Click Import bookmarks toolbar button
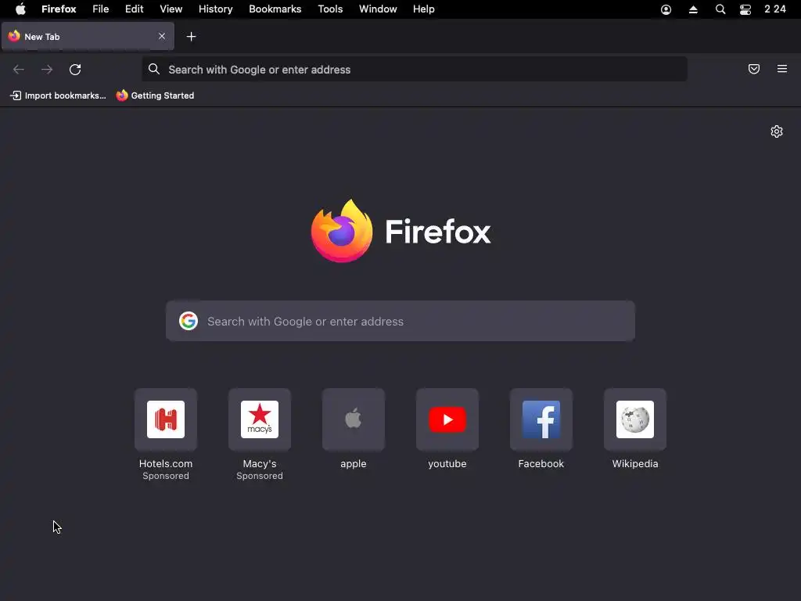 click(58, 95)
